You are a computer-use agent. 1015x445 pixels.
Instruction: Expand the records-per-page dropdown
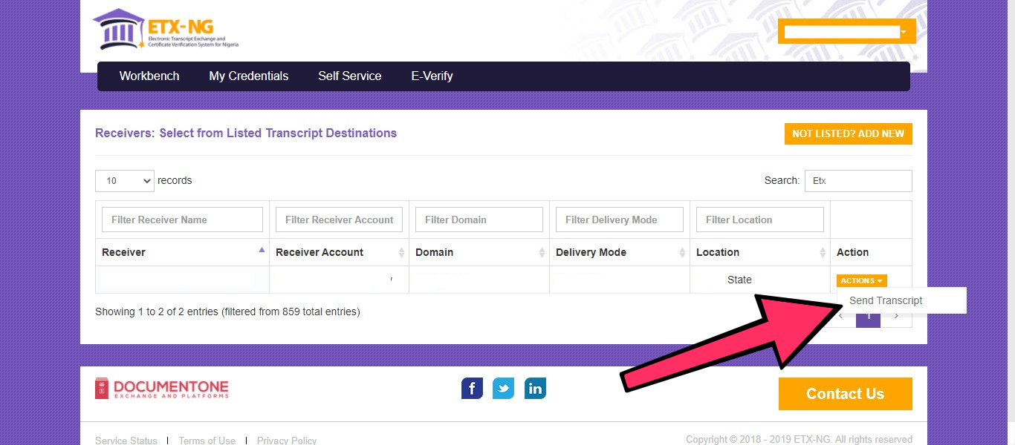coord(124,180)
